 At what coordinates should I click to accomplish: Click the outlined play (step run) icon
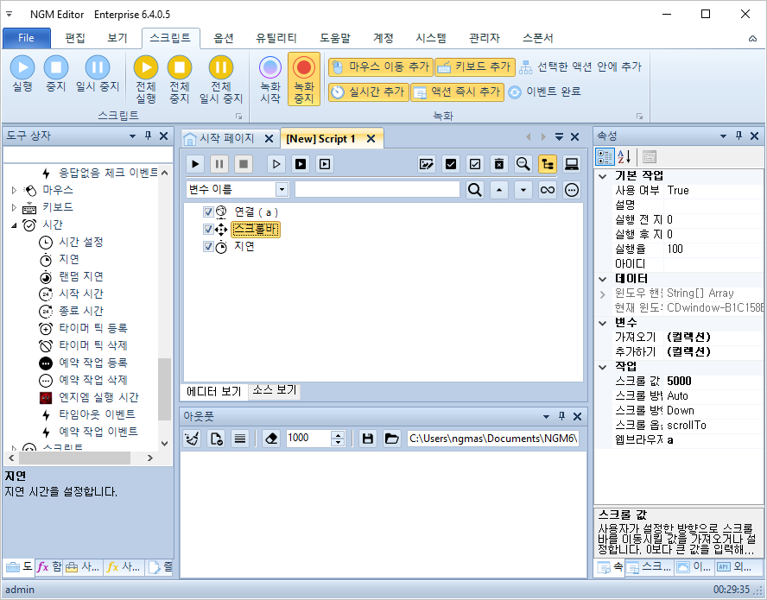[276, 164]
